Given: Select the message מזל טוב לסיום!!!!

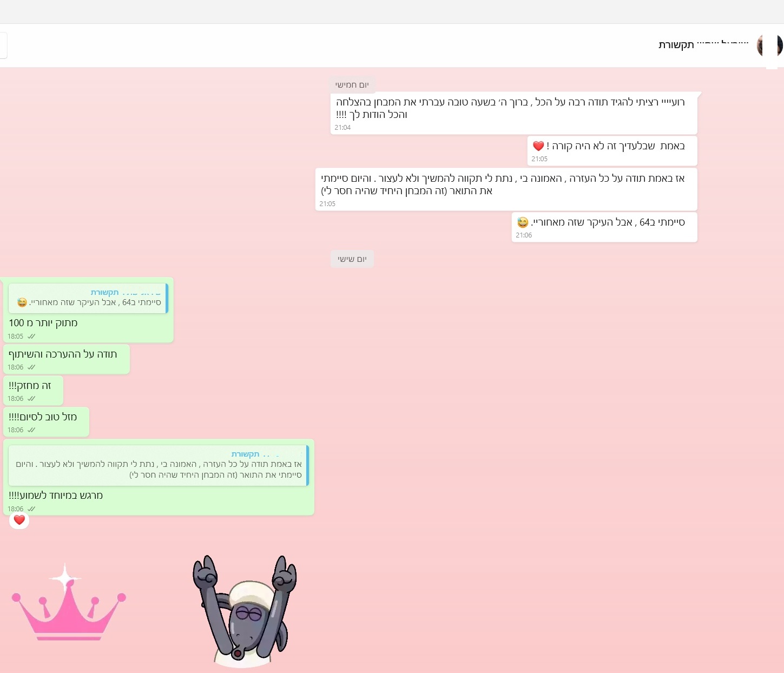Looking at the screenshot, I should [43, 417].
